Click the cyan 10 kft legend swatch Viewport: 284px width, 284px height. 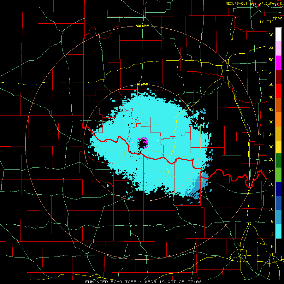click(279, 231)
